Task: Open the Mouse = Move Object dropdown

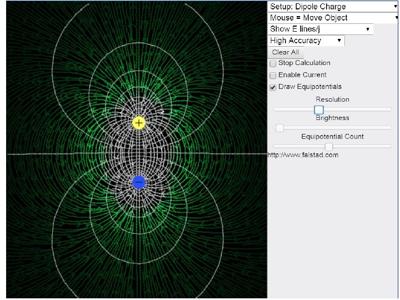Action: [x=333, y=18]
